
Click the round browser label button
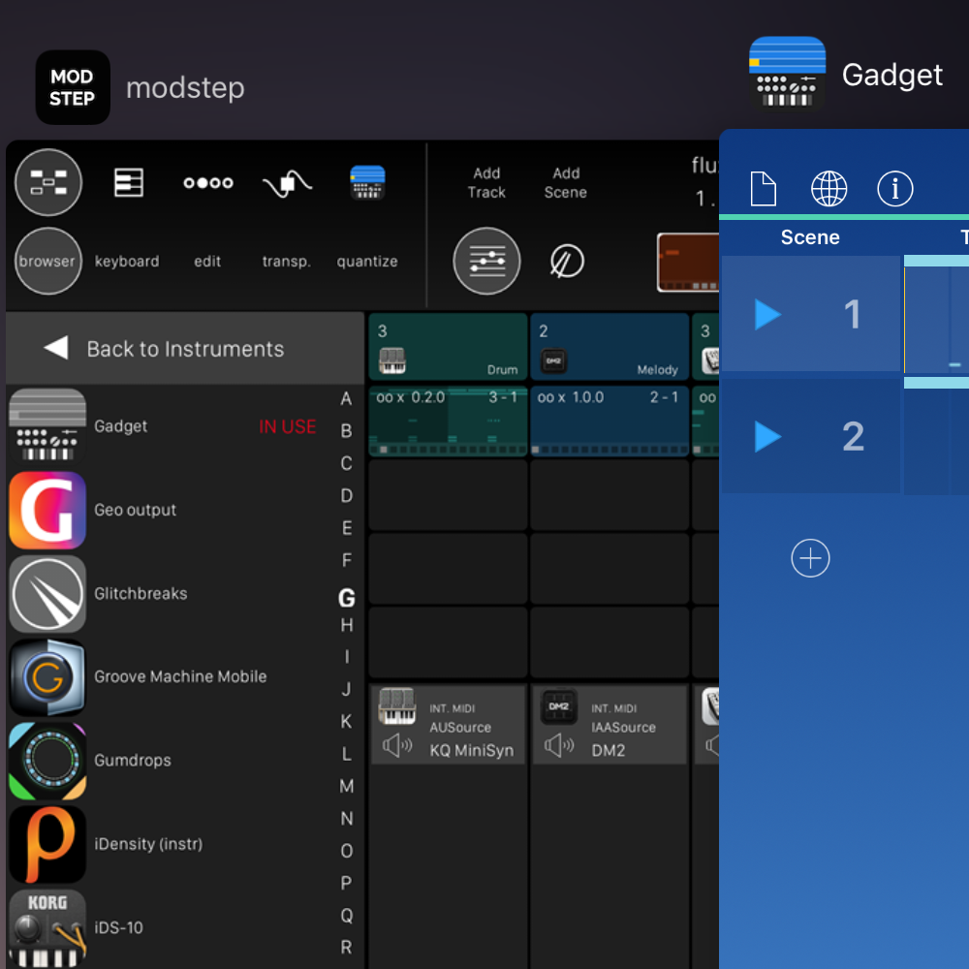click(x=48, y=261)
